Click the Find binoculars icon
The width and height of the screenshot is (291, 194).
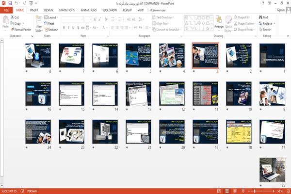(x=260, y=17)
